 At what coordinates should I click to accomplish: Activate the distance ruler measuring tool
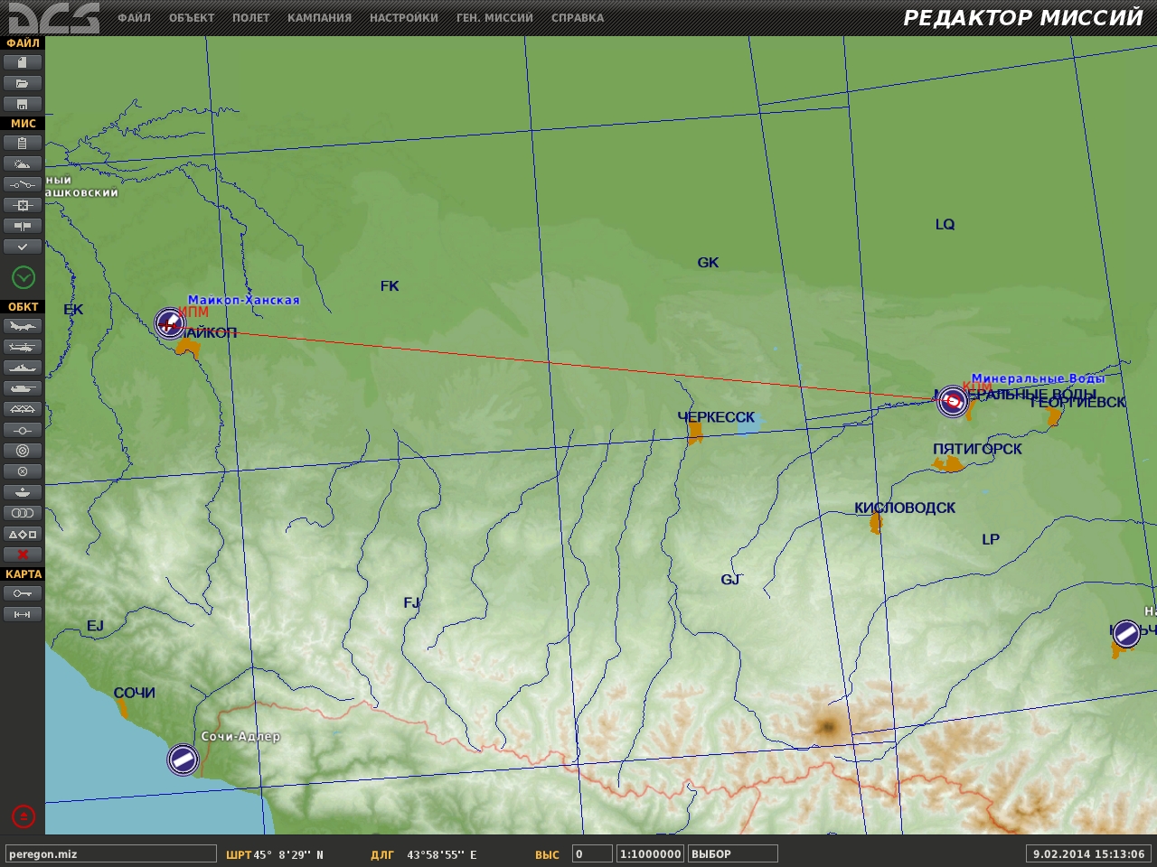coord(23,614)
